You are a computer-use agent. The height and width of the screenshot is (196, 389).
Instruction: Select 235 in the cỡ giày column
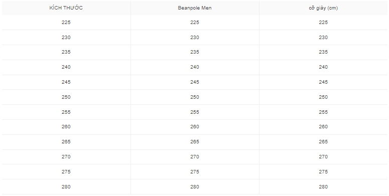[x=323, y=52]
